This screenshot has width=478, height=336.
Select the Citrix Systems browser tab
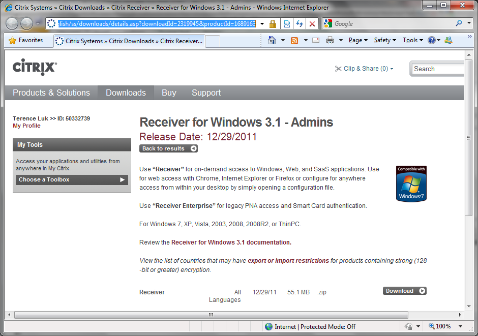tap(130, 41)
